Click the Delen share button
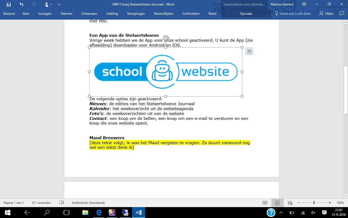Image resolution: width=348 pixels, height=218 pixels. 327,14
